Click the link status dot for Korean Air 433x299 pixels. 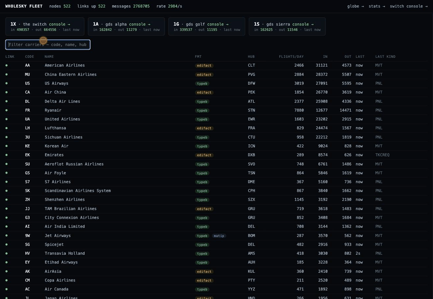7,146
